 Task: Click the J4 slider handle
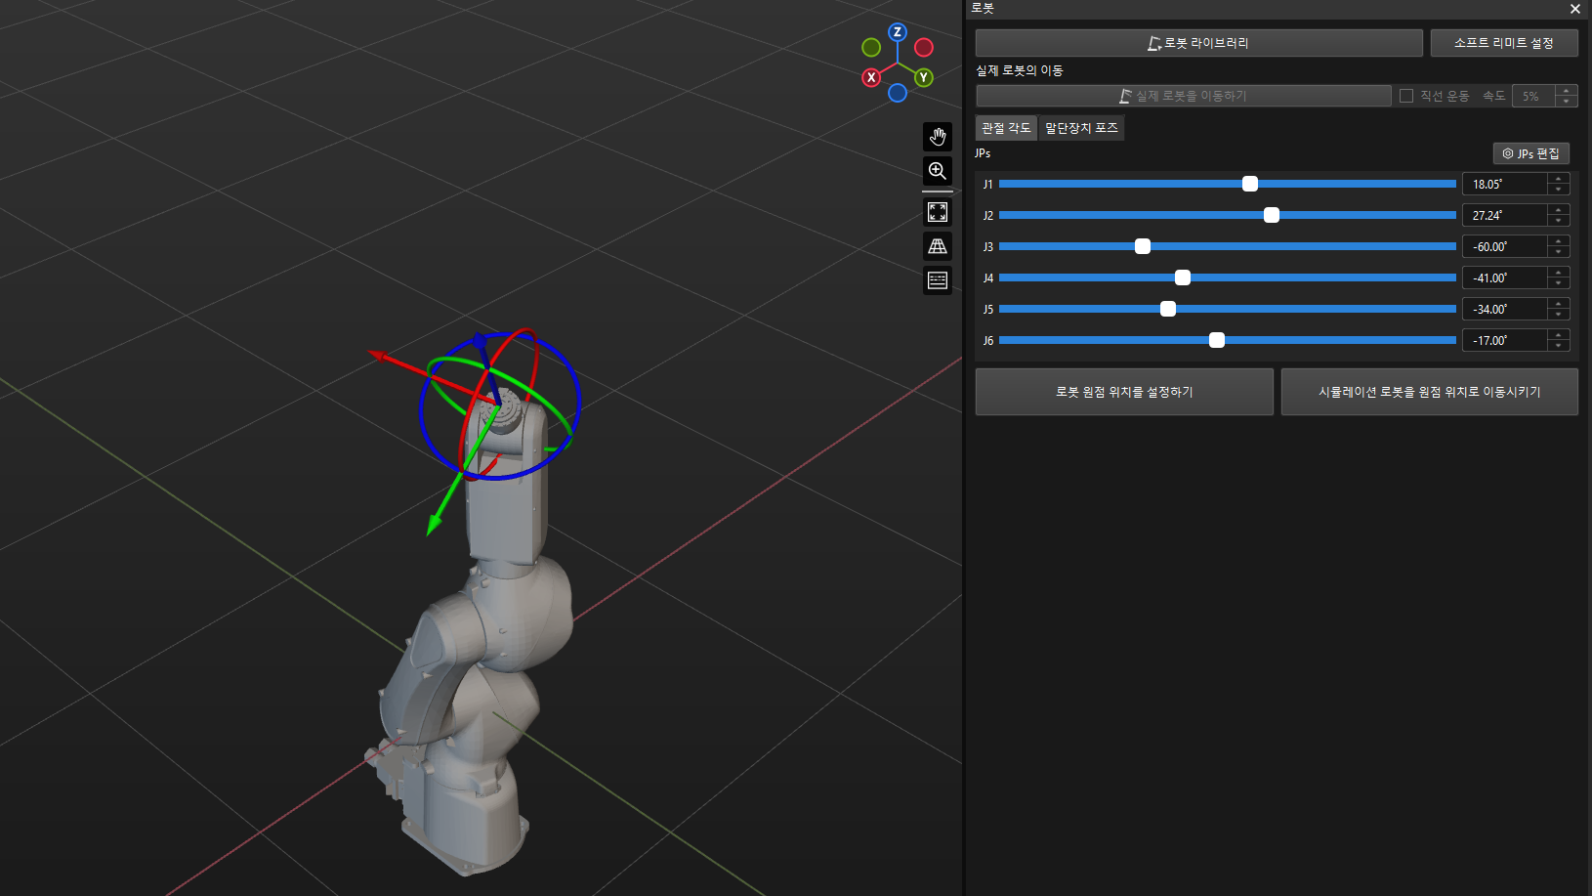pyautogui.click(x=1183, y=277)
